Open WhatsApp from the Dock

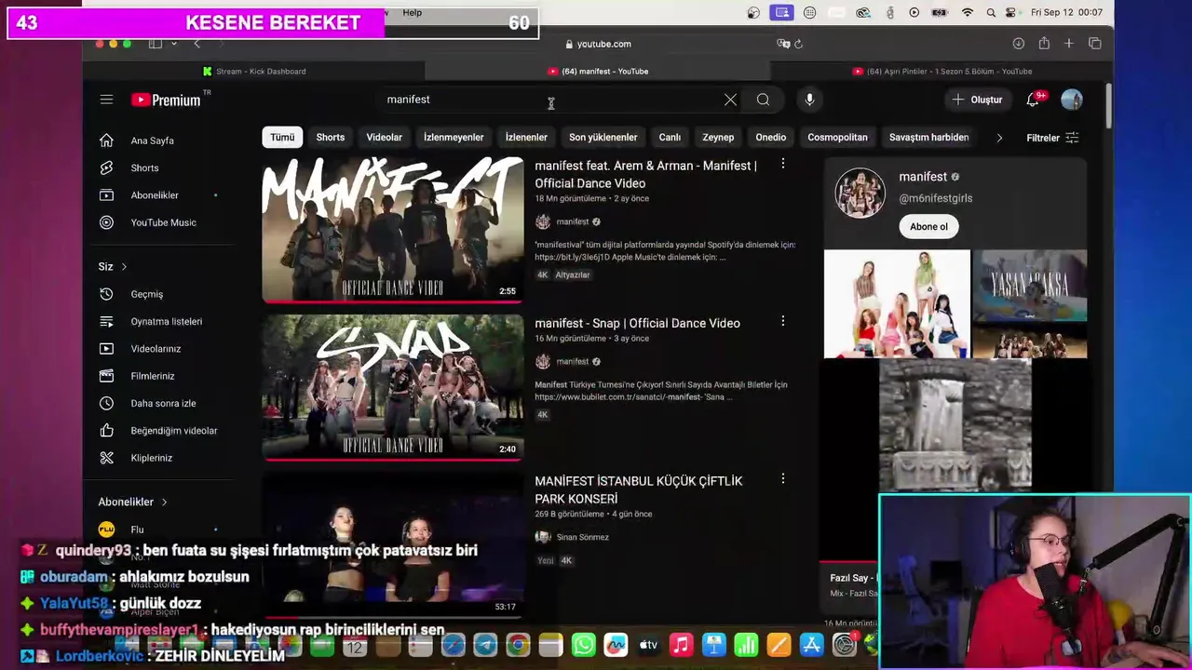point(583,645)
